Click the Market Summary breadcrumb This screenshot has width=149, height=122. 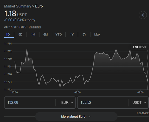click(18, 6)
